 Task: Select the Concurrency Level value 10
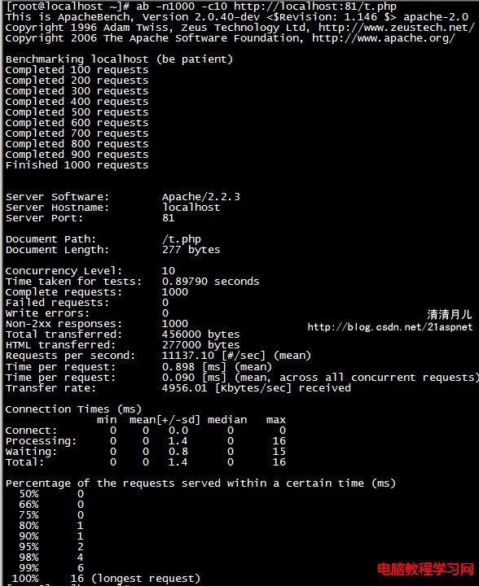point(169,270)
